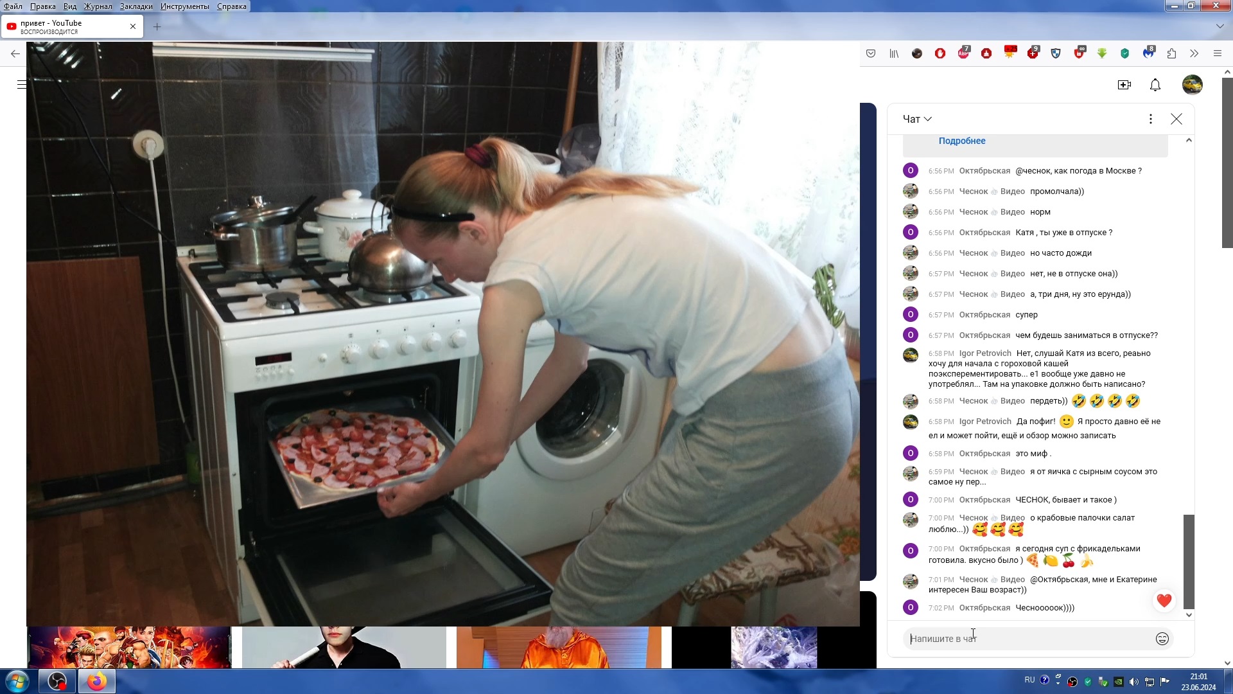Click the Подробнее link in chat

click(961, 141)
